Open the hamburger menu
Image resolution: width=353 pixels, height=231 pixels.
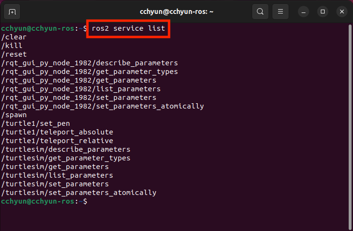pyautogui.click(x=280, y=12)
